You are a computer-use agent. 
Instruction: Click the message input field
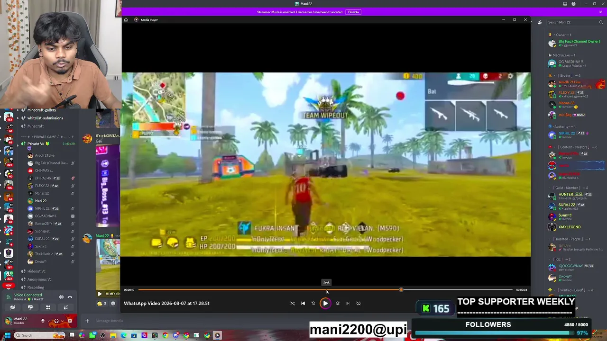click(110, 321)
